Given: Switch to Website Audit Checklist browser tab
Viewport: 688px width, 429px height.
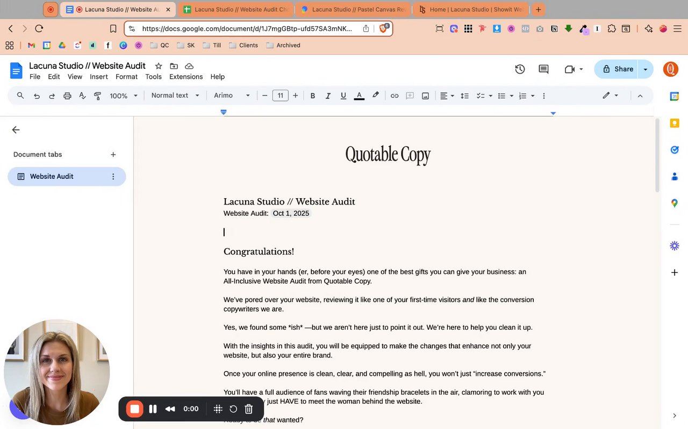Looking at the screenshot, I should click(x=236, y=10).
